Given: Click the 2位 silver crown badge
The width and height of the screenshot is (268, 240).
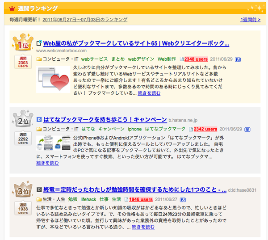Looking at the screenshot, I should click(23, 118).
